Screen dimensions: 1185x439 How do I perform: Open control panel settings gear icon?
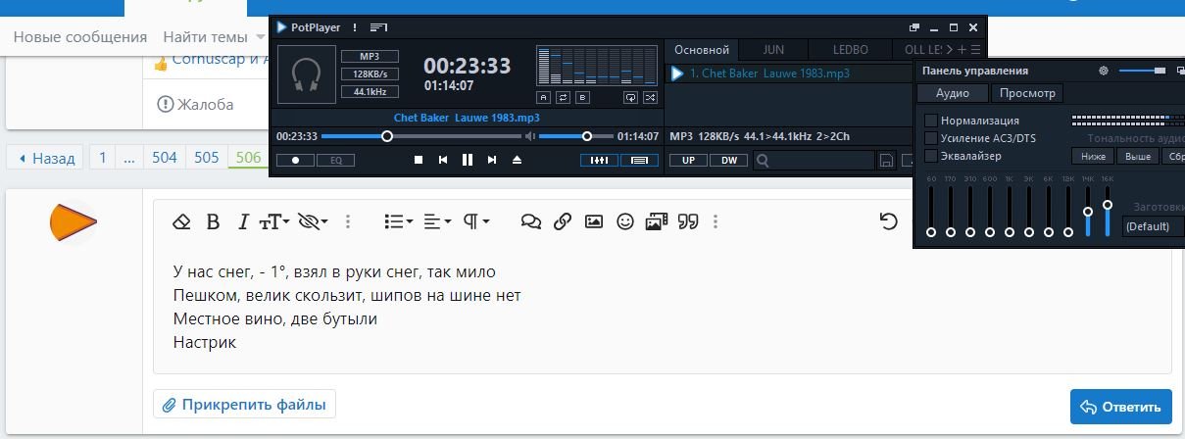1104,71
